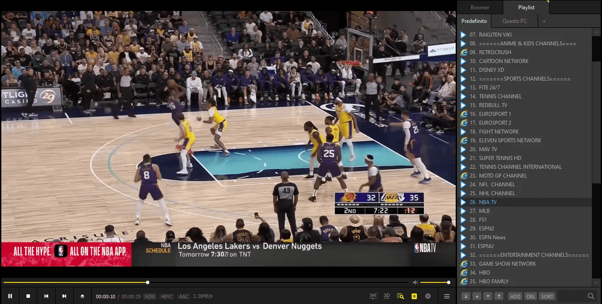Mute audio with the speaker icon

415,282
